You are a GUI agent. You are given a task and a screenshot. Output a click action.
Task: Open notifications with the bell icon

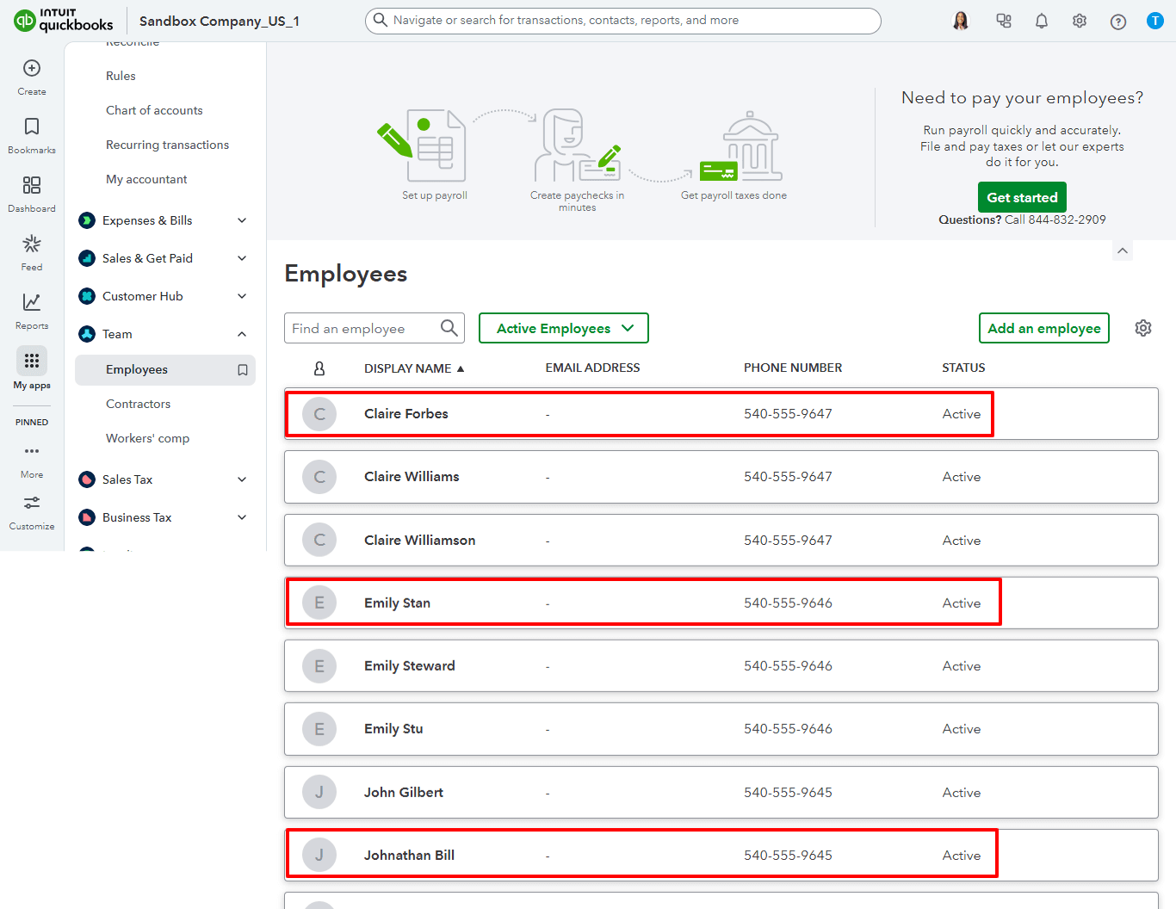point(1041,20)
